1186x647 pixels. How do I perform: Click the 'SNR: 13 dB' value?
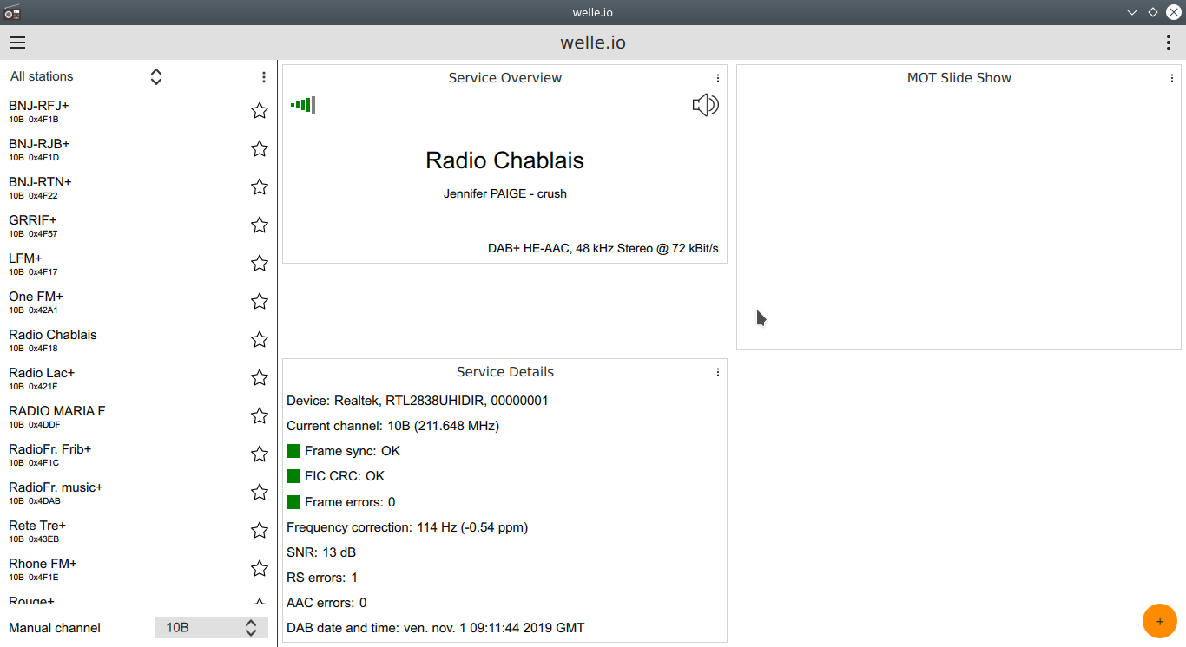(x=321, y=552)
